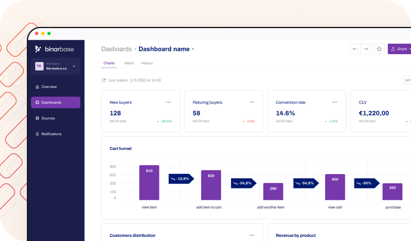Image resolution: width=411 pixels, height=241 pixels.
Task: Select Dashboards in the sidebar
Action: (x=55, y=102)
